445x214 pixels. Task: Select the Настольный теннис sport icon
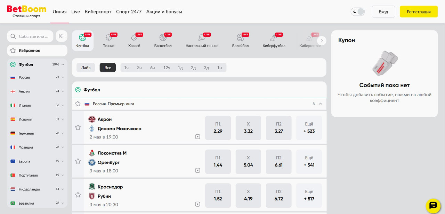coord(202,41)
